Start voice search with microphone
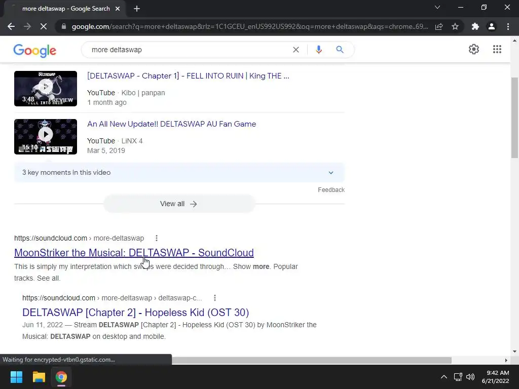The image size is (519, 389). (x=319, y=50)
